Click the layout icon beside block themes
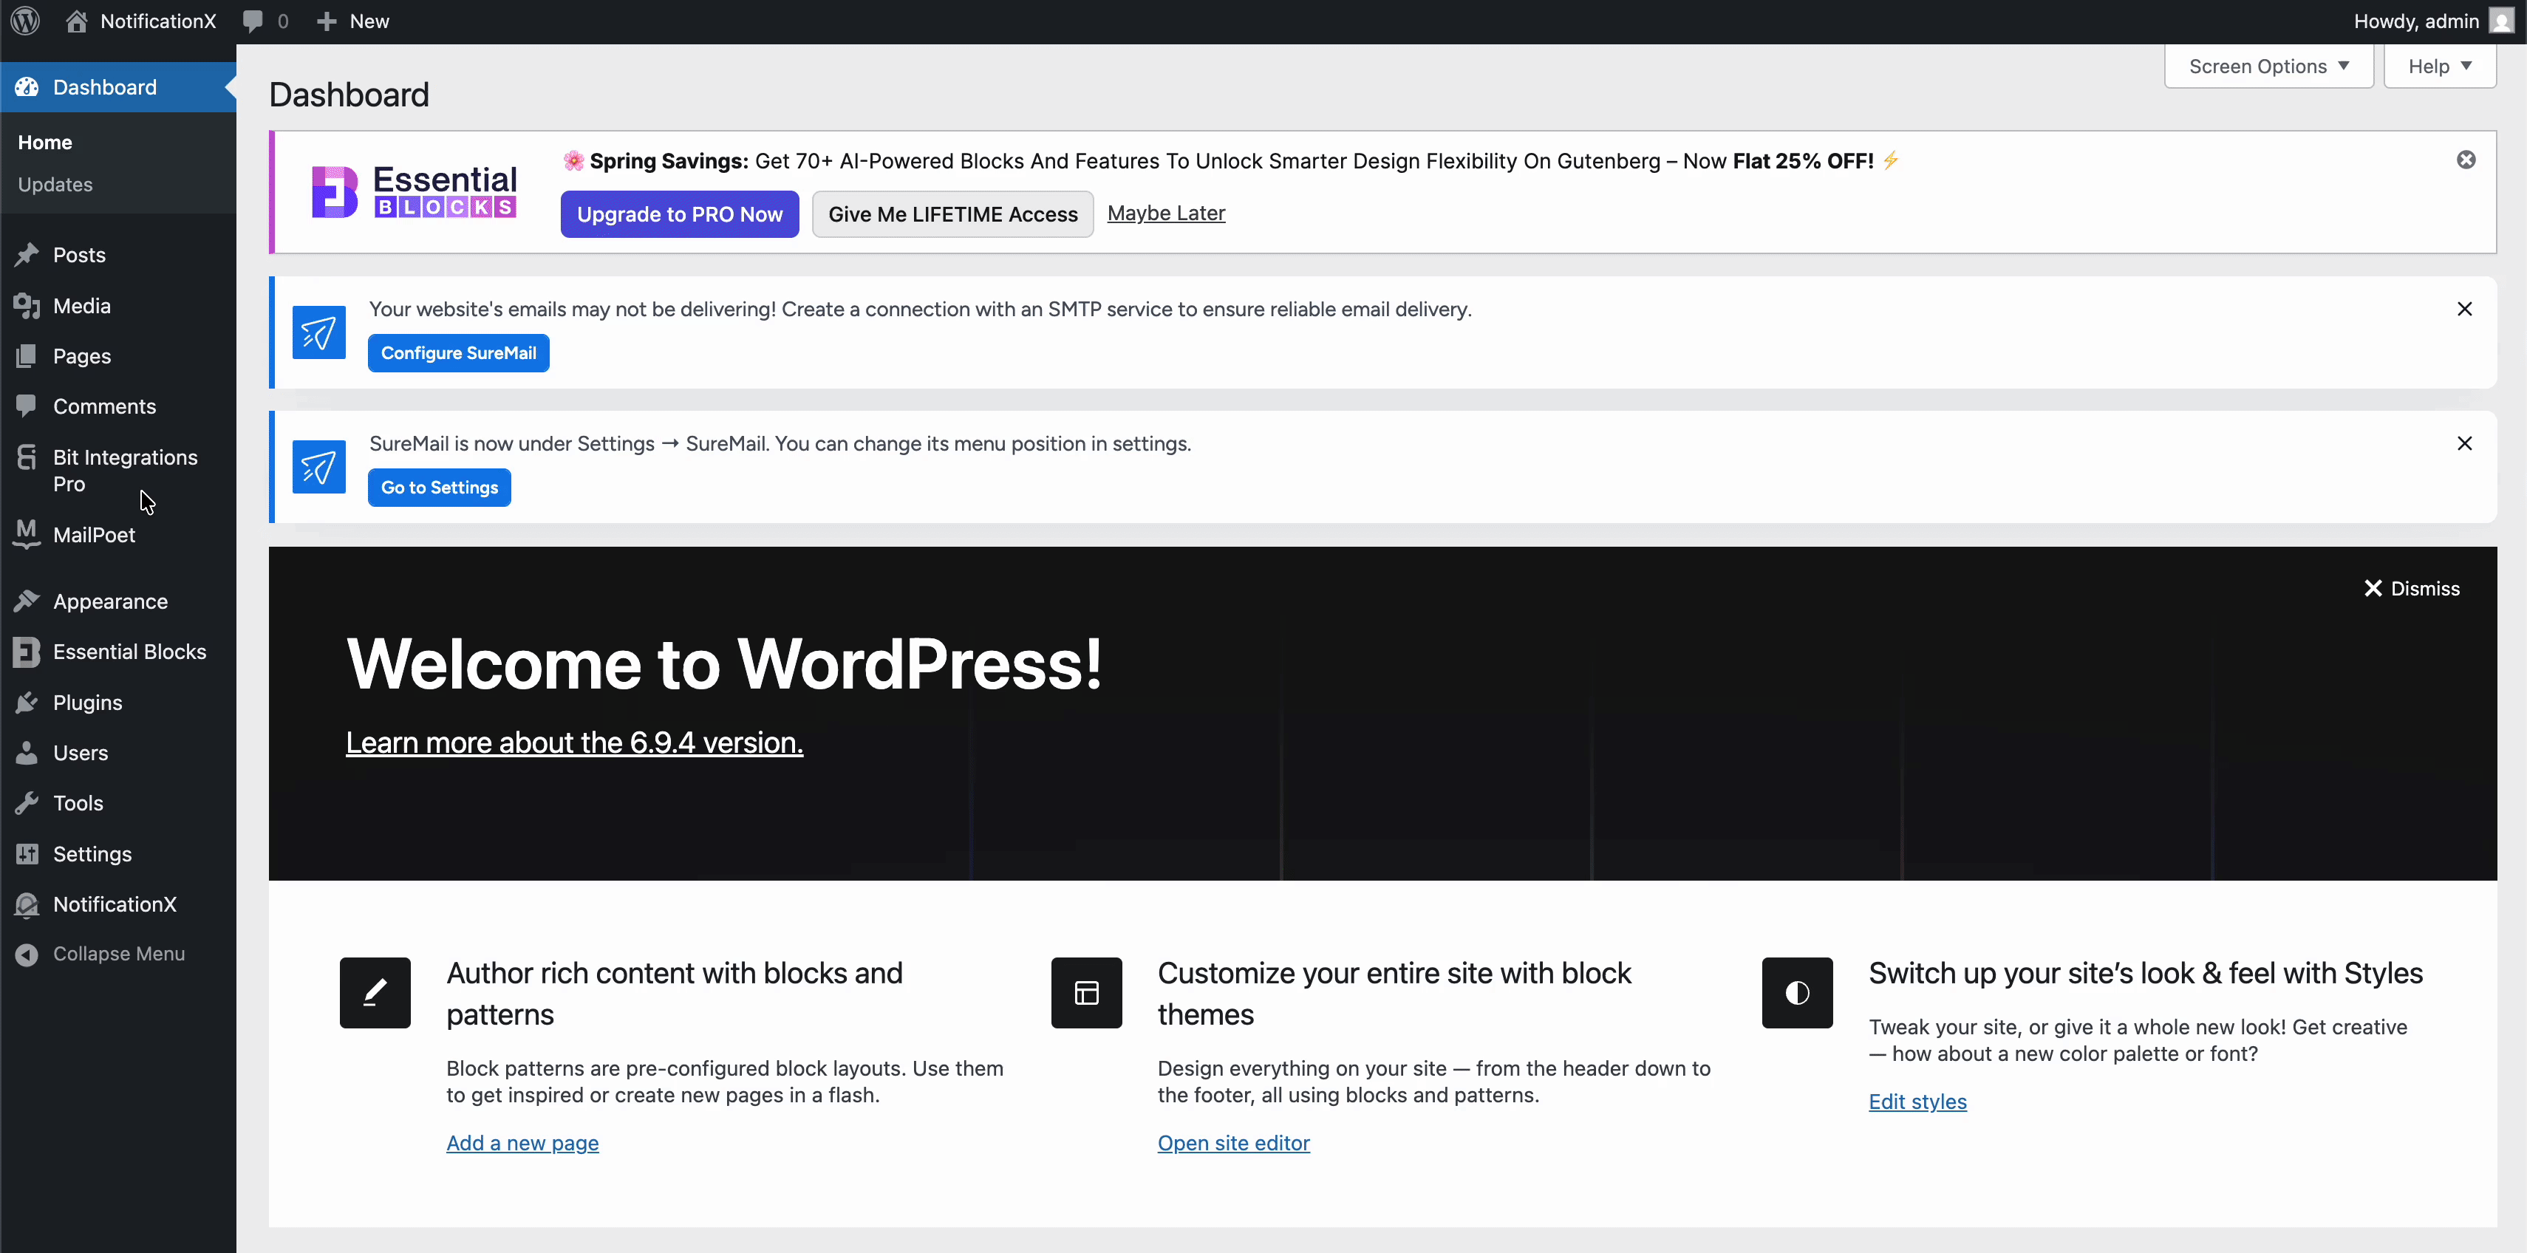Viewport: 2527px width, 1253px height. [x=1086, y=992]
